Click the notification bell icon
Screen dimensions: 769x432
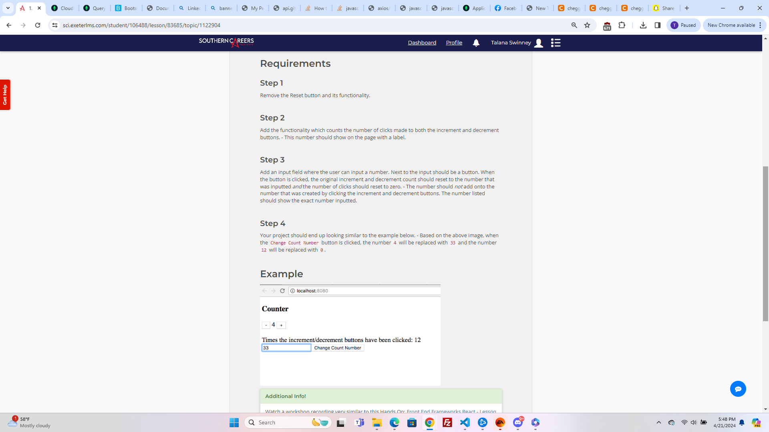[476, 43]
